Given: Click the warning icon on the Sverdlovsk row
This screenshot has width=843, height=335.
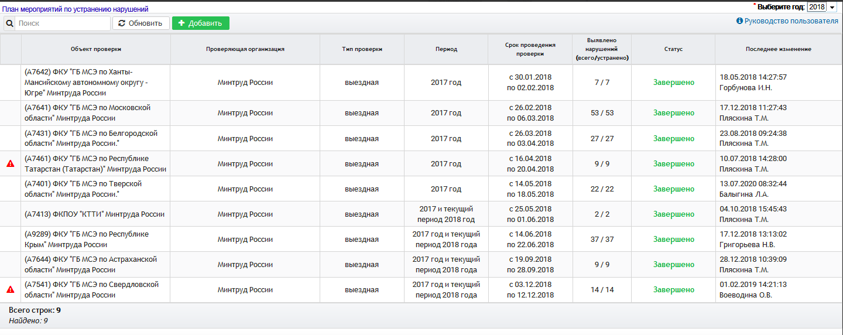Looking at the screenshot, I should click(x=10, y=289).
